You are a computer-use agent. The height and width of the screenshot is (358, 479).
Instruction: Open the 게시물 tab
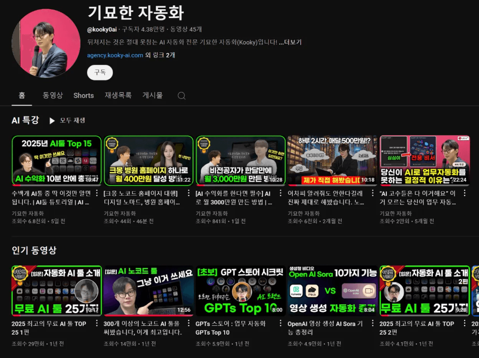(x=152, y=95)
